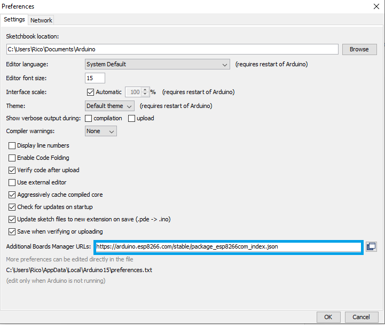Enable verbose output during upload
Image resolution: width=385 pixels, height=325 pixels.
click(x=131, y=119)
